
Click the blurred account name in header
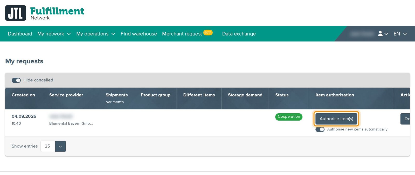coord(362,34)
